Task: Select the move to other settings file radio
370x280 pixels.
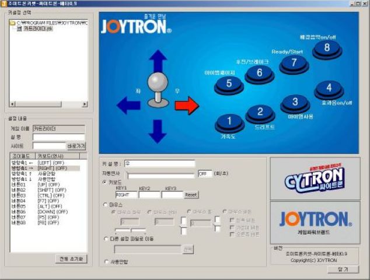Action: tap(106, 239)
